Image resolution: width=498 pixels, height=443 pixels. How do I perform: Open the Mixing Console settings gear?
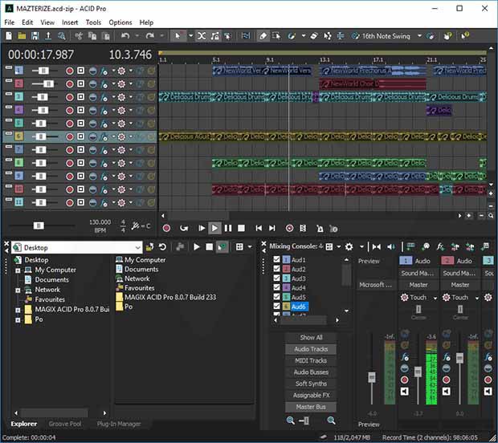pos(349,246)
